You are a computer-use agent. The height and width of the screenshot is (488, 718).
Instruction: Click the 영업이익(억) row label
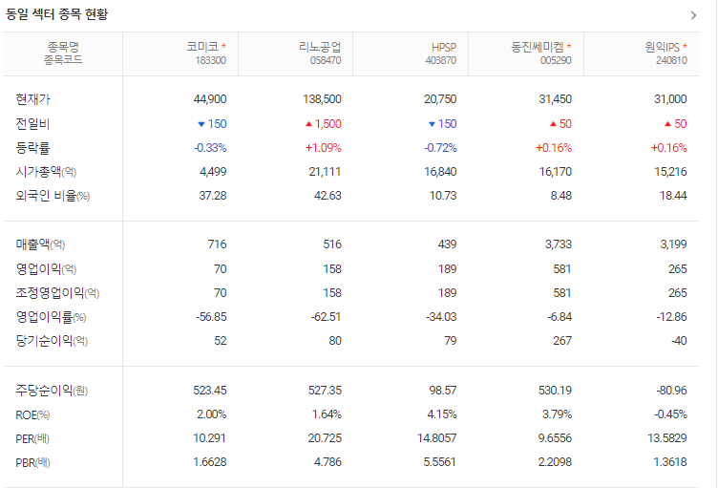pyautogui.click(x=46, y=269)
